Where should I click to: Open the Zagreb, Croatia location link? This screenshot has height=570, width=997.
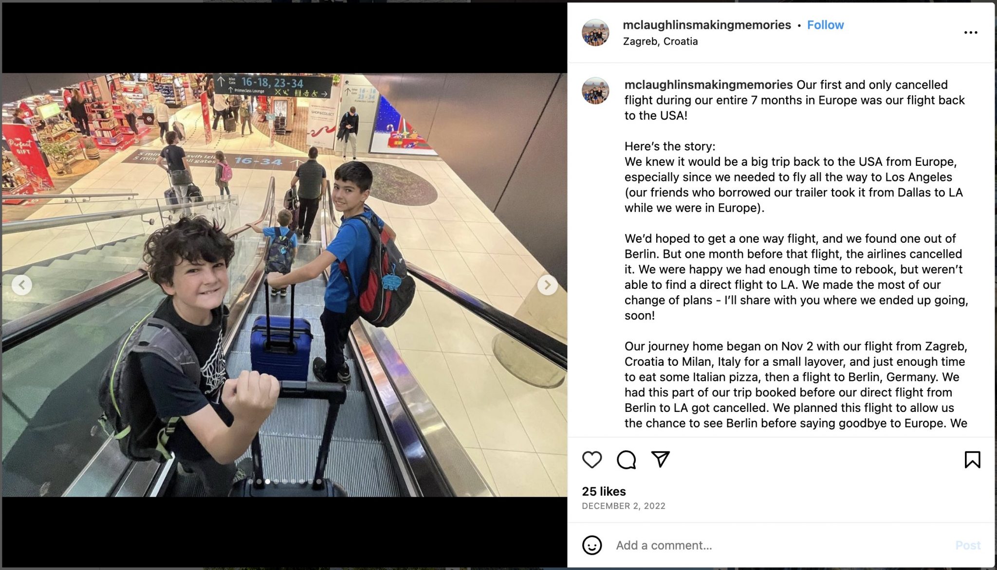coord(660,41)
